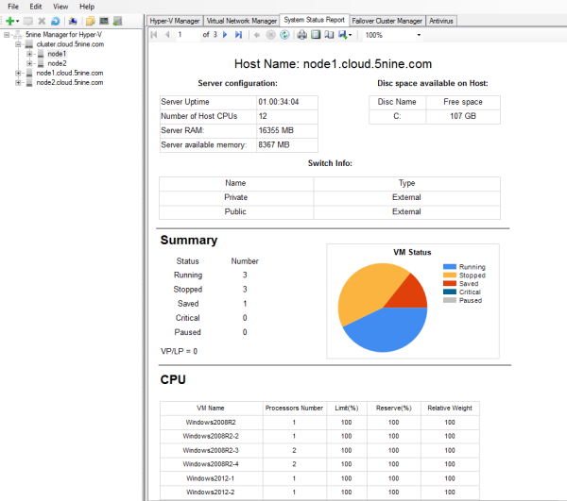Click the VP/LP = 0 text

coord(179,351)
